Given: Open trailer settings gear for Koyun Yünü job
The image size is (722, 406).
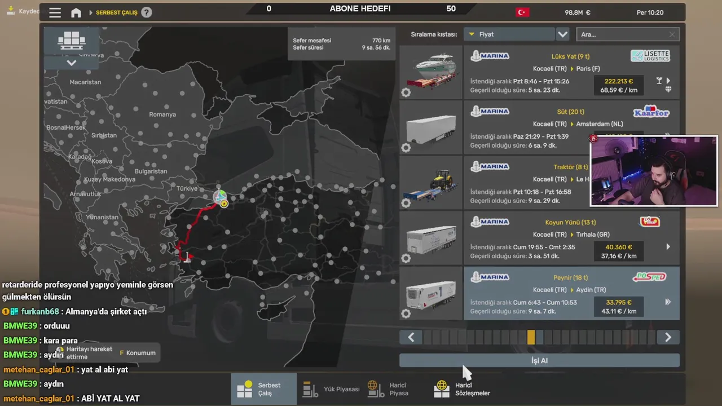Looking at the screenshot, I should click(406, 258).
